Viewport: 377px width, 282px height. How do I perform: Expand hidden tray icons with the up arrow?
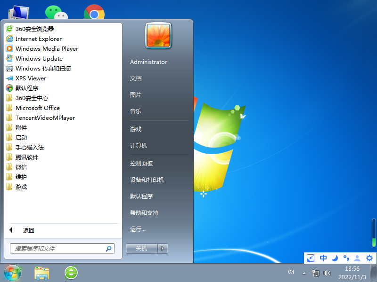[x=304, y=272]
